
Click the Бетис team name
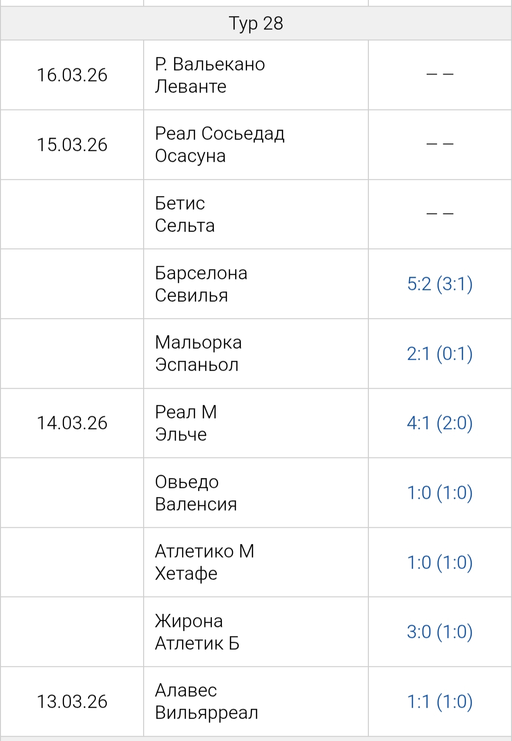180,203
